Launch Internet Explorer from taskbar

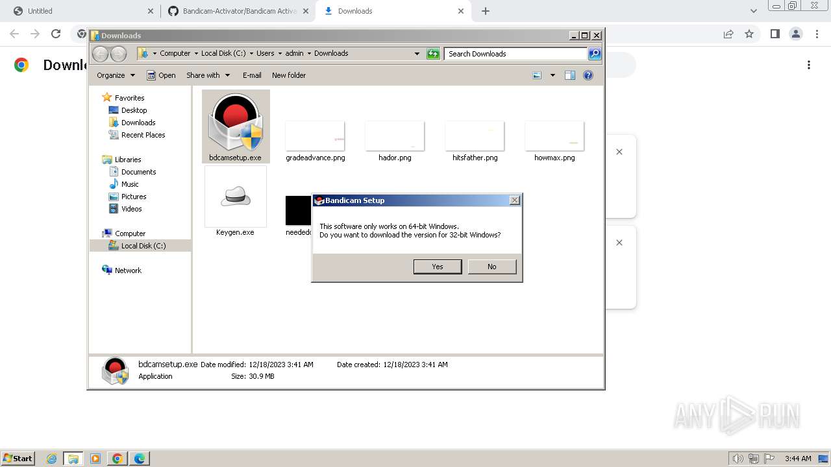(51, 459)
